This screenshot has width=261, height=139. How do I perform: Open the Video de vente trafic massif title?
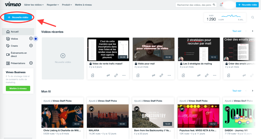click(107, 63)
